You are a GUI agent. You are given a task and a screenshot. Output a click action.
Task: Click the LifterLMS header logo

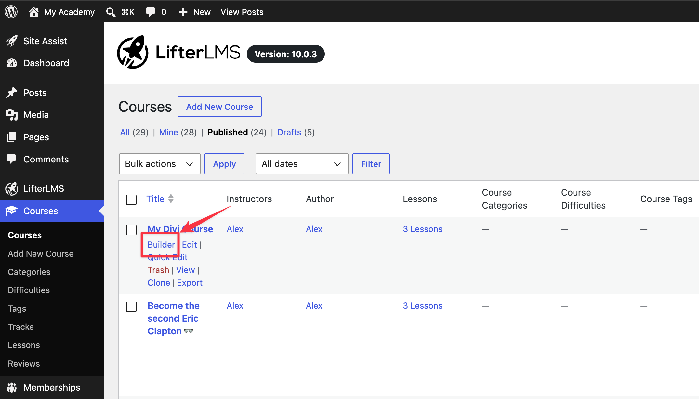coord(179,52)
